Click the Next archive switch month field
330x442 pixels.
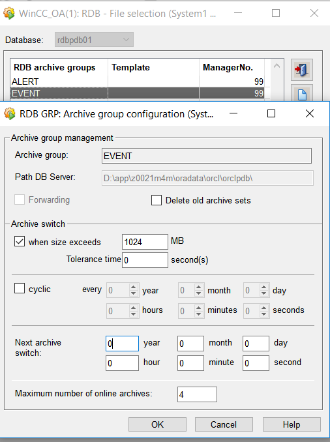(x=190, y=344)
